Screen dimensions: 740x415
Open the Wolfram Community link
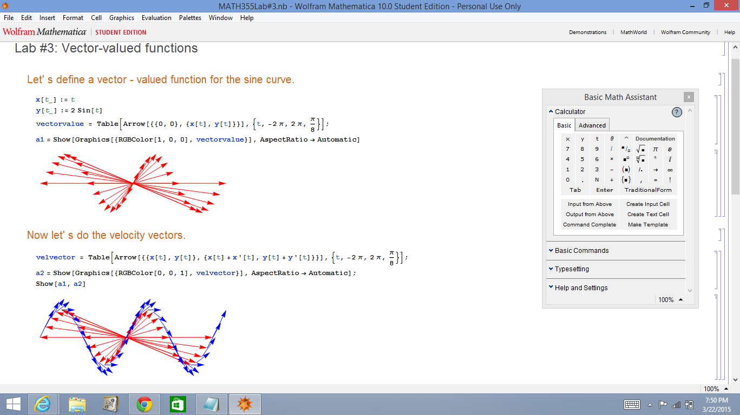[x=685, y=32]
